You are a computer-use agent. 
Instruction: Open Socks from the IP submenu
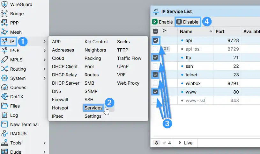click(x=123, y=42)
